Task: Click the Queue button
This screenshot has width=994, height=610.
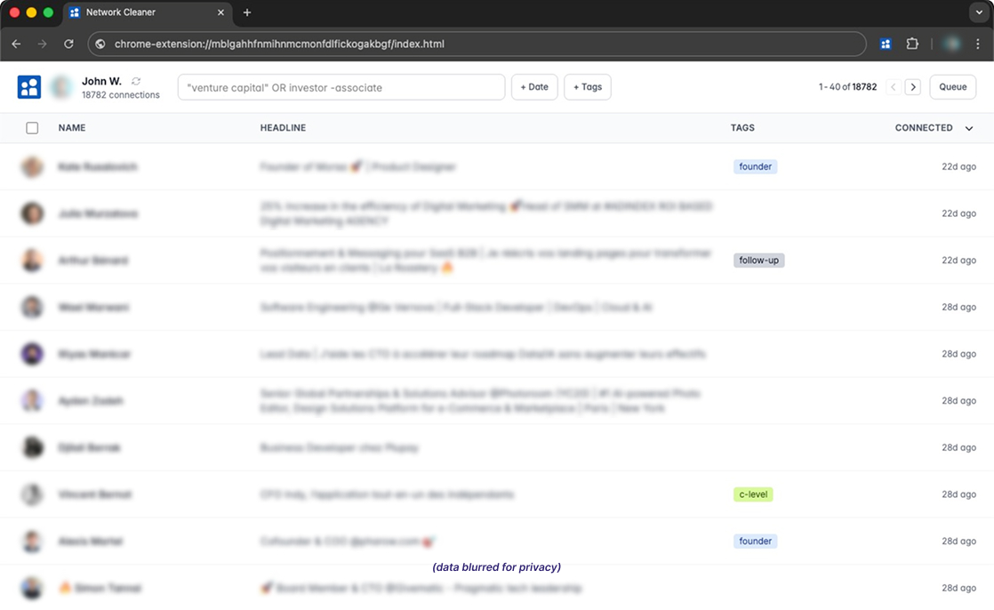Action: pos(952,86)
